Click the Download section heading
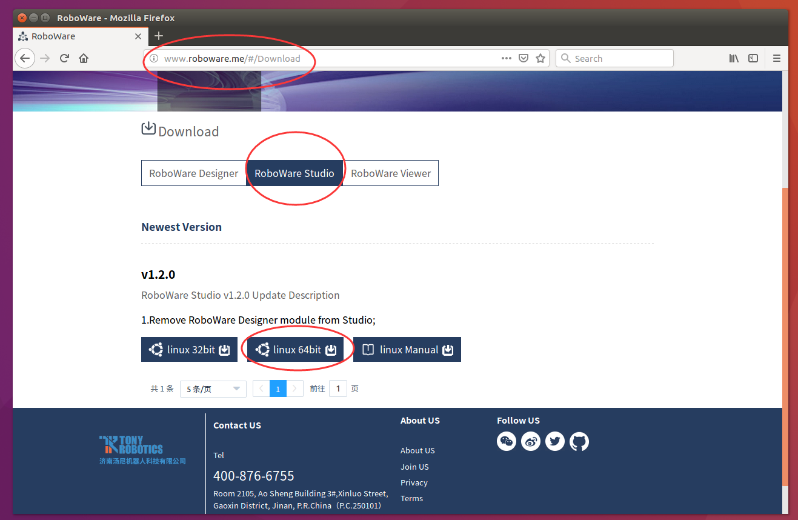The image size is (798, 520). point(188,132)
